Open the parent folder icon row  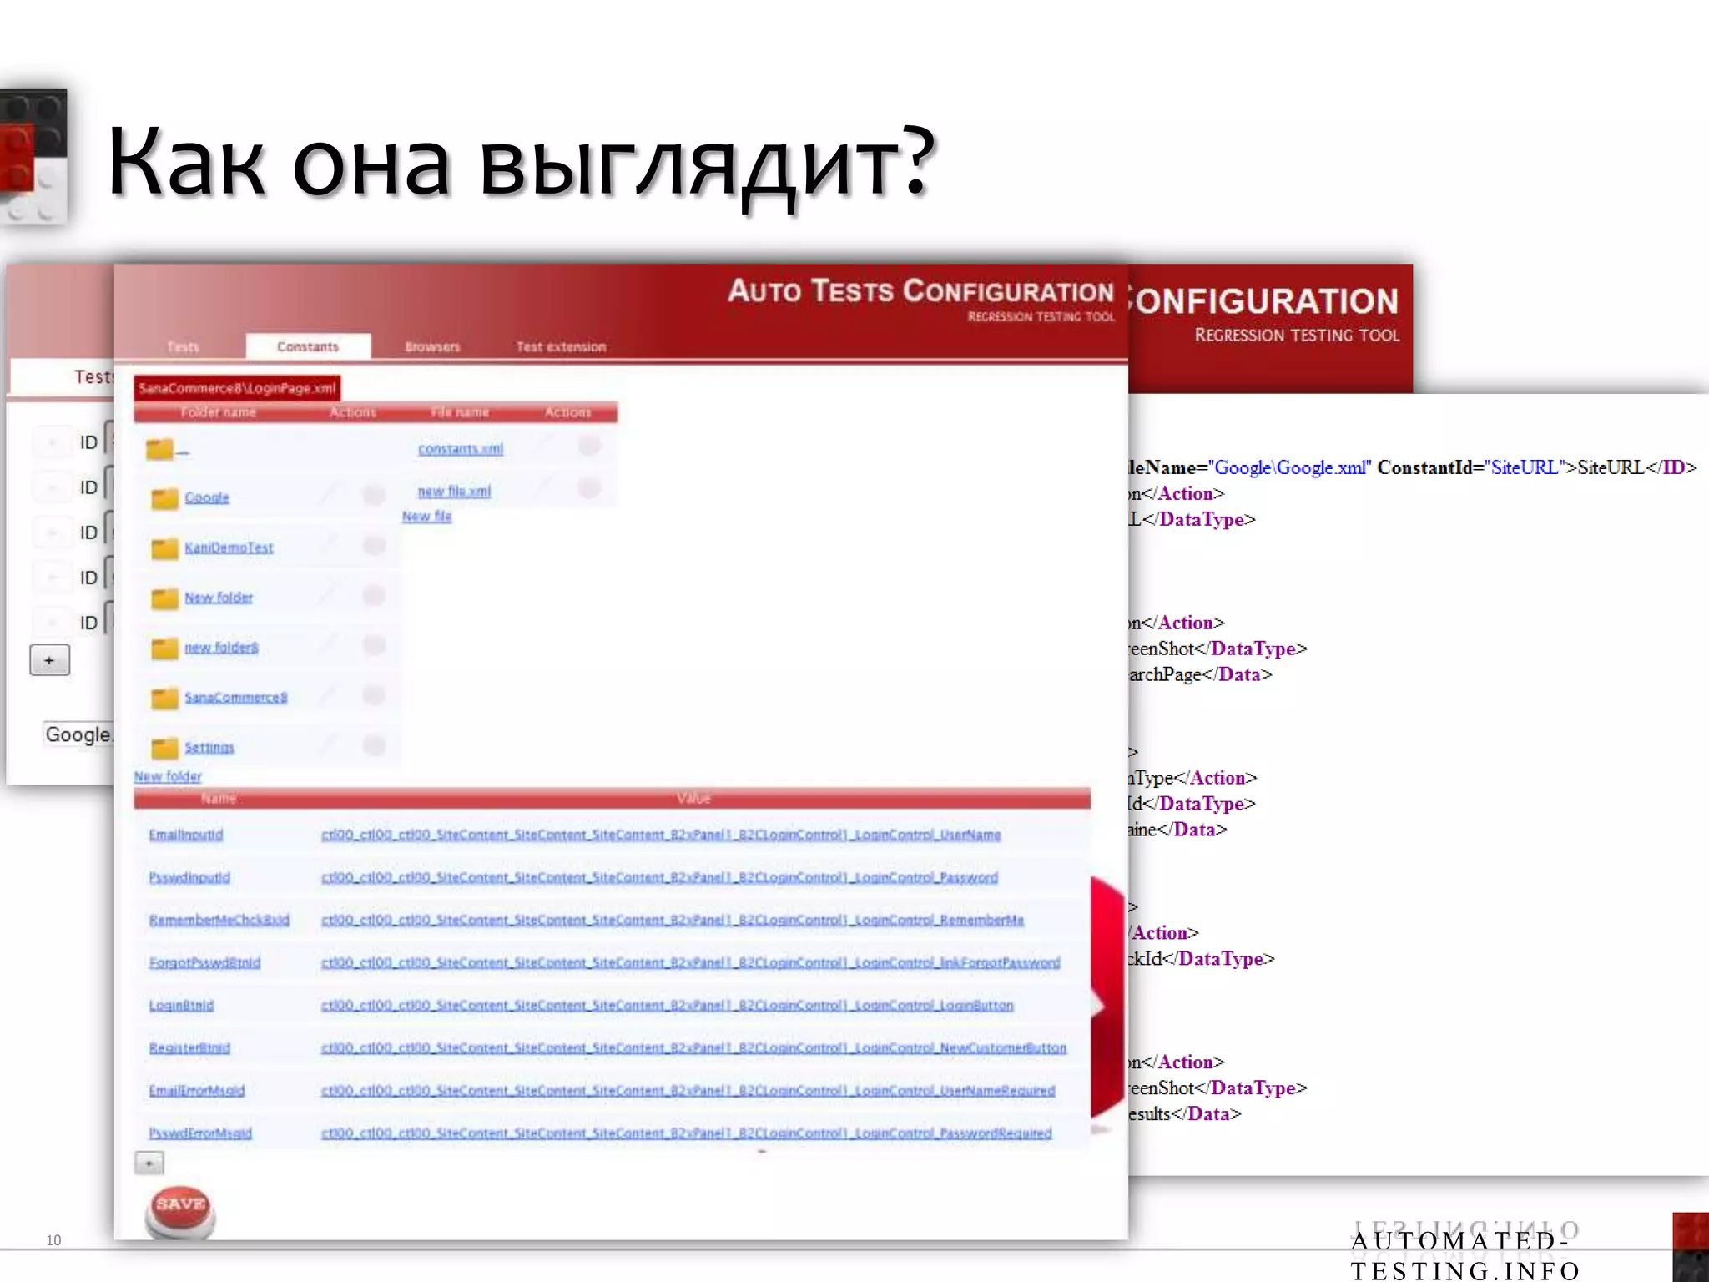coord(159,449)
